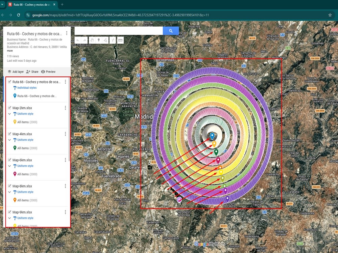Open site information icon in address bar
This screenshot has width=338, height=253.
(28, 15)
